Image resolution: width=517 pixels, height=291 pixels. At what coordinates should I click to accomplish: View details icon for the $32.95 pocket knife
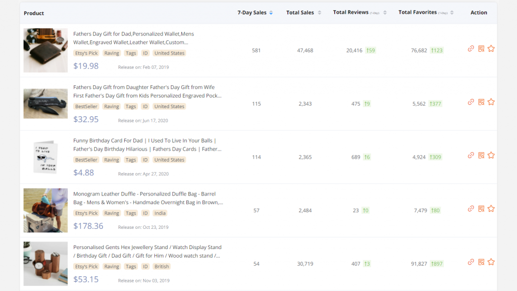pyautogui.click(x=481, y=102)
